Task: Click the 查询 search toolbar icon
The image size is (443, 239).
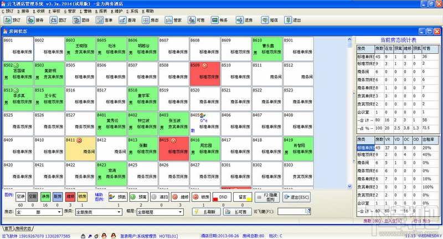Action: (127, 20)
